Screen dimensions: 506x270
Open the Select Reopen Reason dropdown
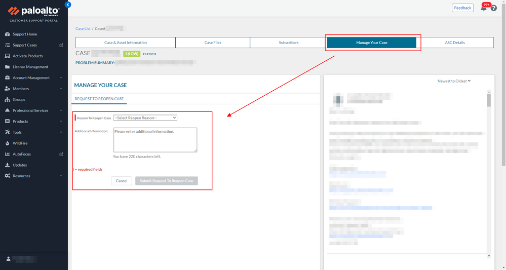145,118
